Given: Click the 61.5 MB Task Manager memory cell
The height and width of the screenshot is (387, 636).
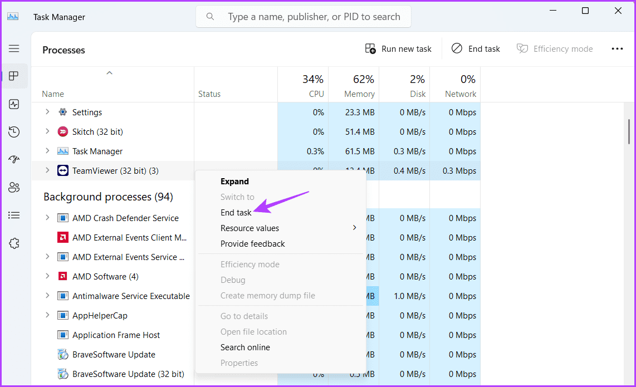Looking at the screenshot, I should click(x=354, y=151).
